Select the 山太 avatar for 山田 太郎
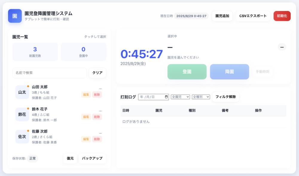The image size is (299, 176). point(22,92)
